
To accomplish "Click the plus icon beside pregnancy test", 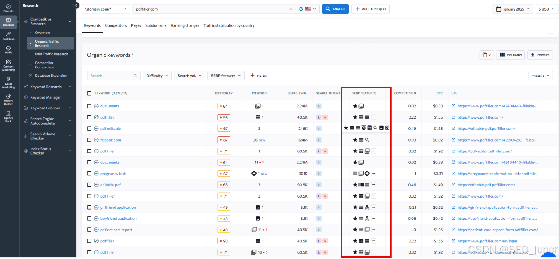I will point(96,174).
